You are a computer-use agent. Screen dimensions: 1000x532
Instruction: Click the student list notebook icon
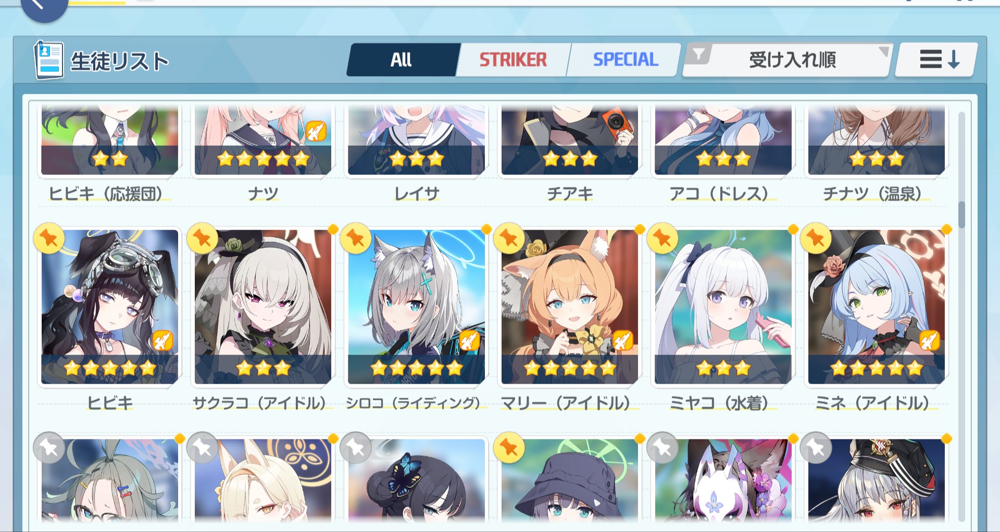(49, 60)
